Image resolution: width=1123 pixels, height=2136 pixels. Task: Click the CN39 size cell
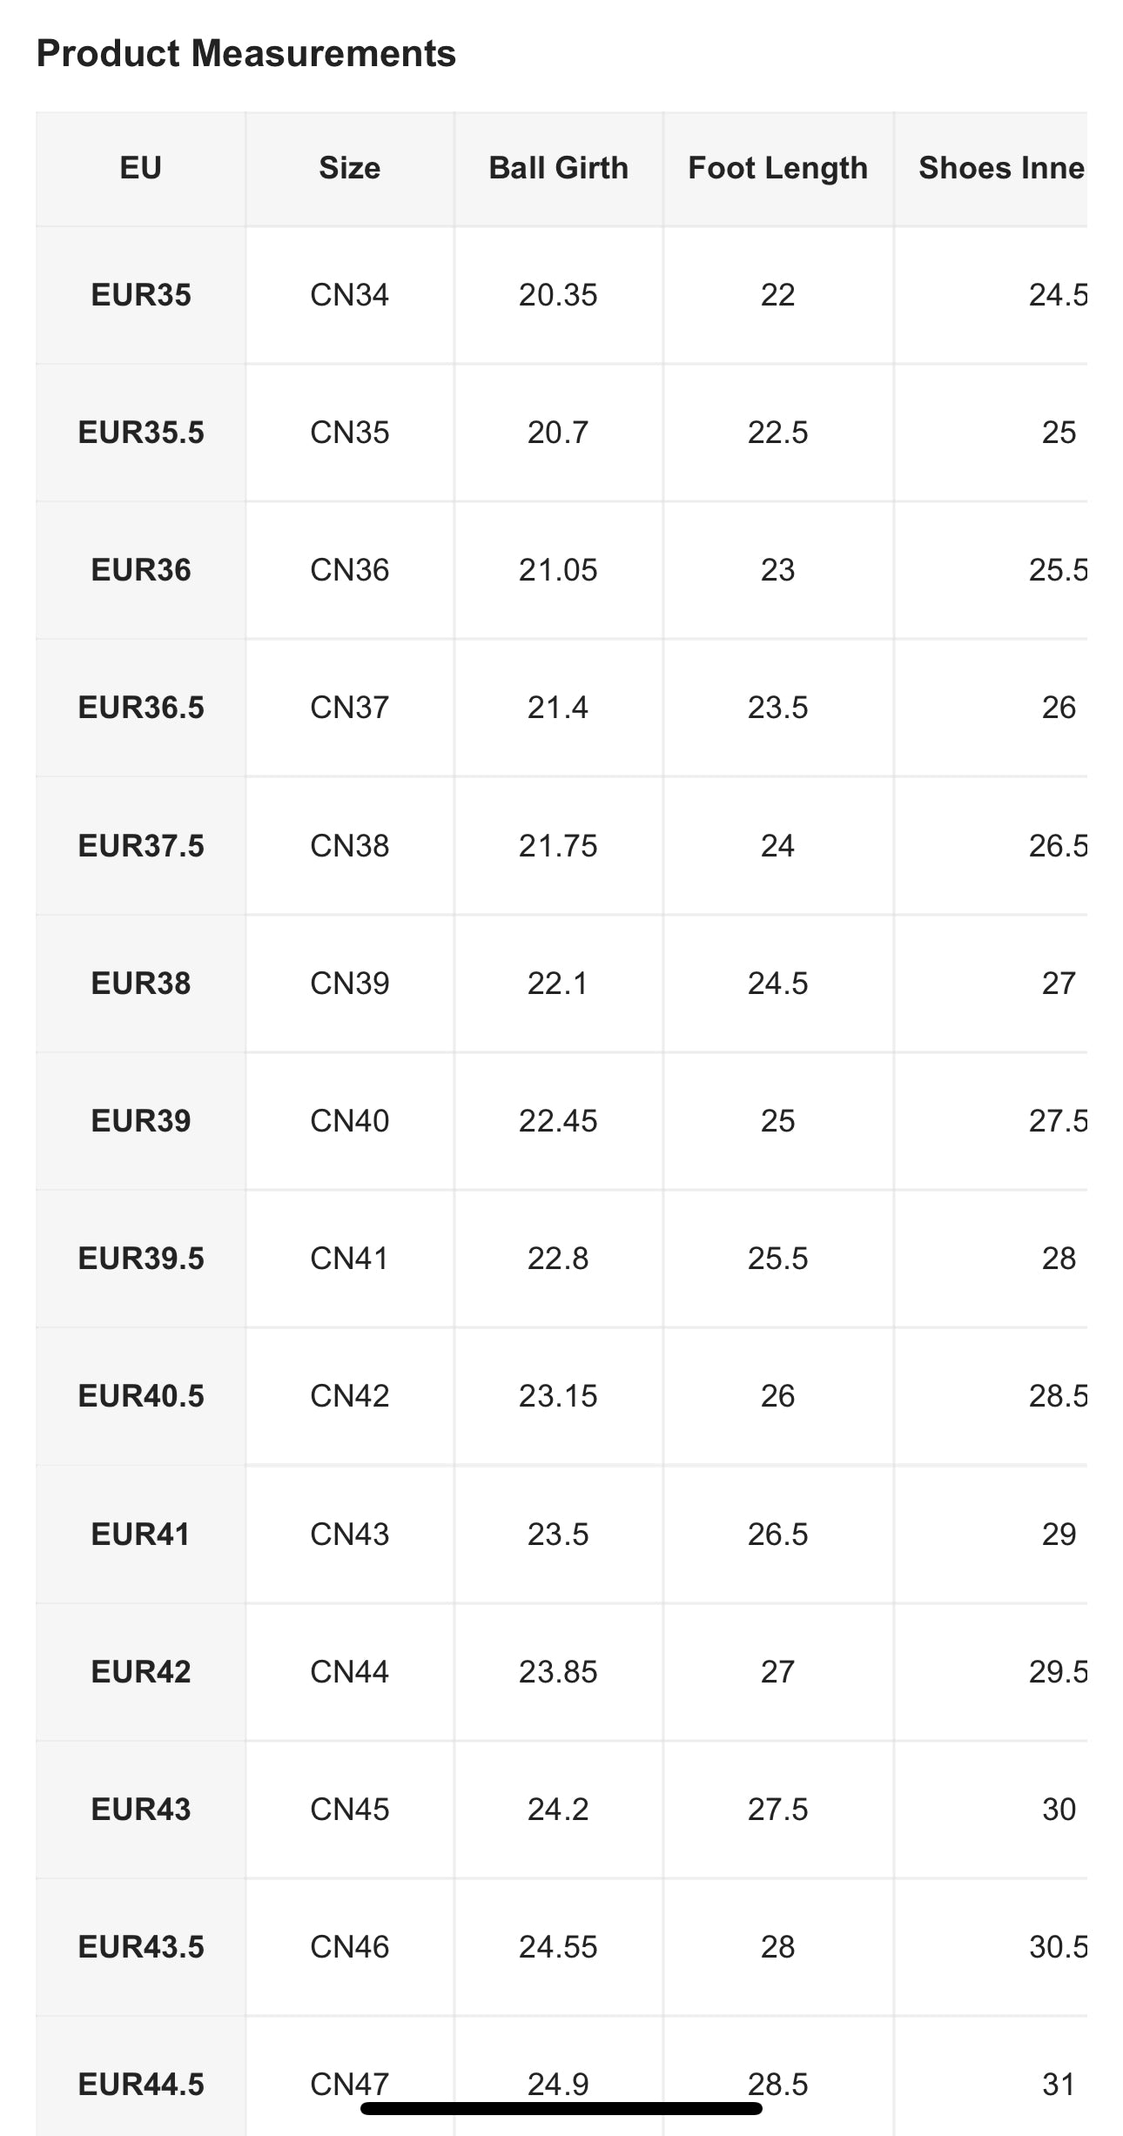(x=350, y=984)
